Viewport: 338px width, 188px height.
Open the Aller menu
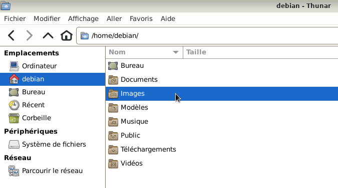click(114, 18)
